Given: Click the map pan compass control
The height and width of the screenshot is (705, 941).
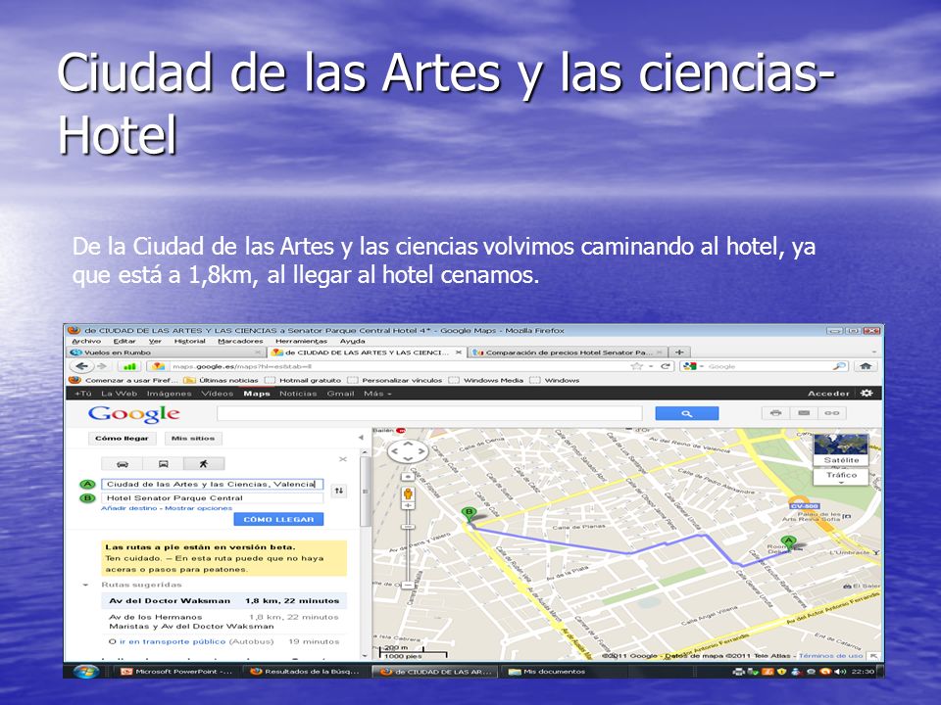Looking at the screenshot, I should (x=408, y=451).
